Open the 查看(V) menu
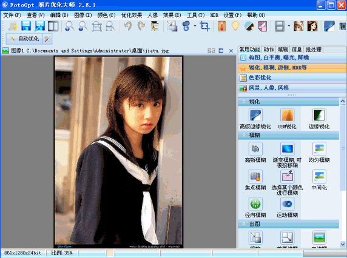The width and height of the screenshot is (347, 258). tap(35, 15)
